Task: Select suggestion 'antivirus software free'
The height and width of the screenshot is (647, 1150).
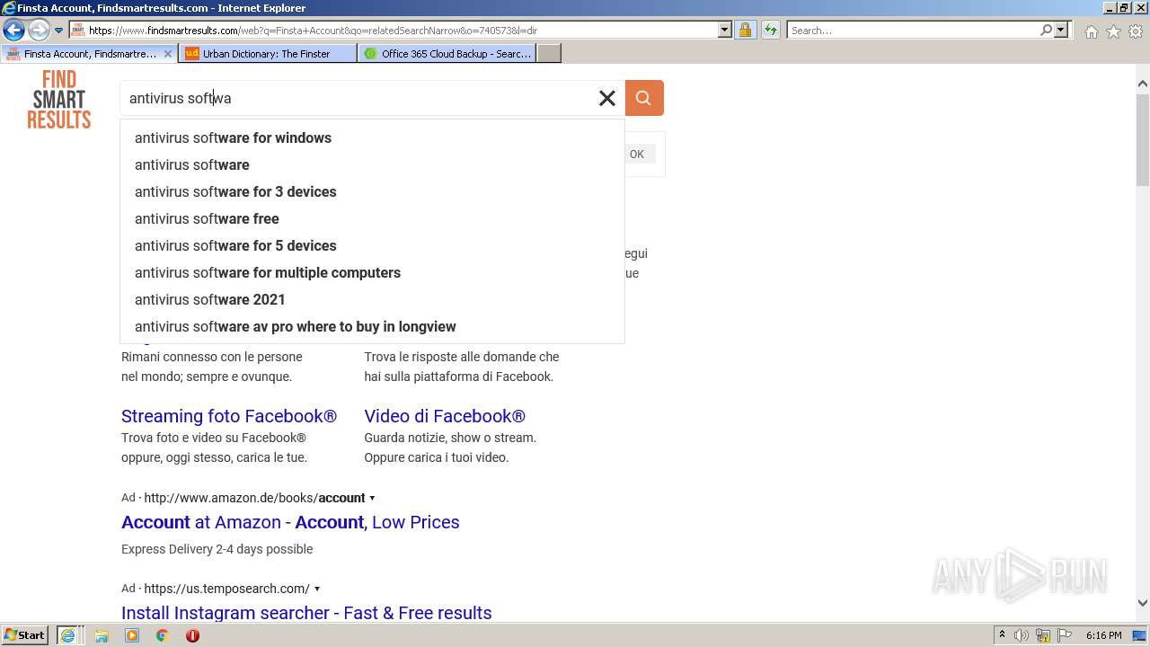Action: tap(372, 218)
